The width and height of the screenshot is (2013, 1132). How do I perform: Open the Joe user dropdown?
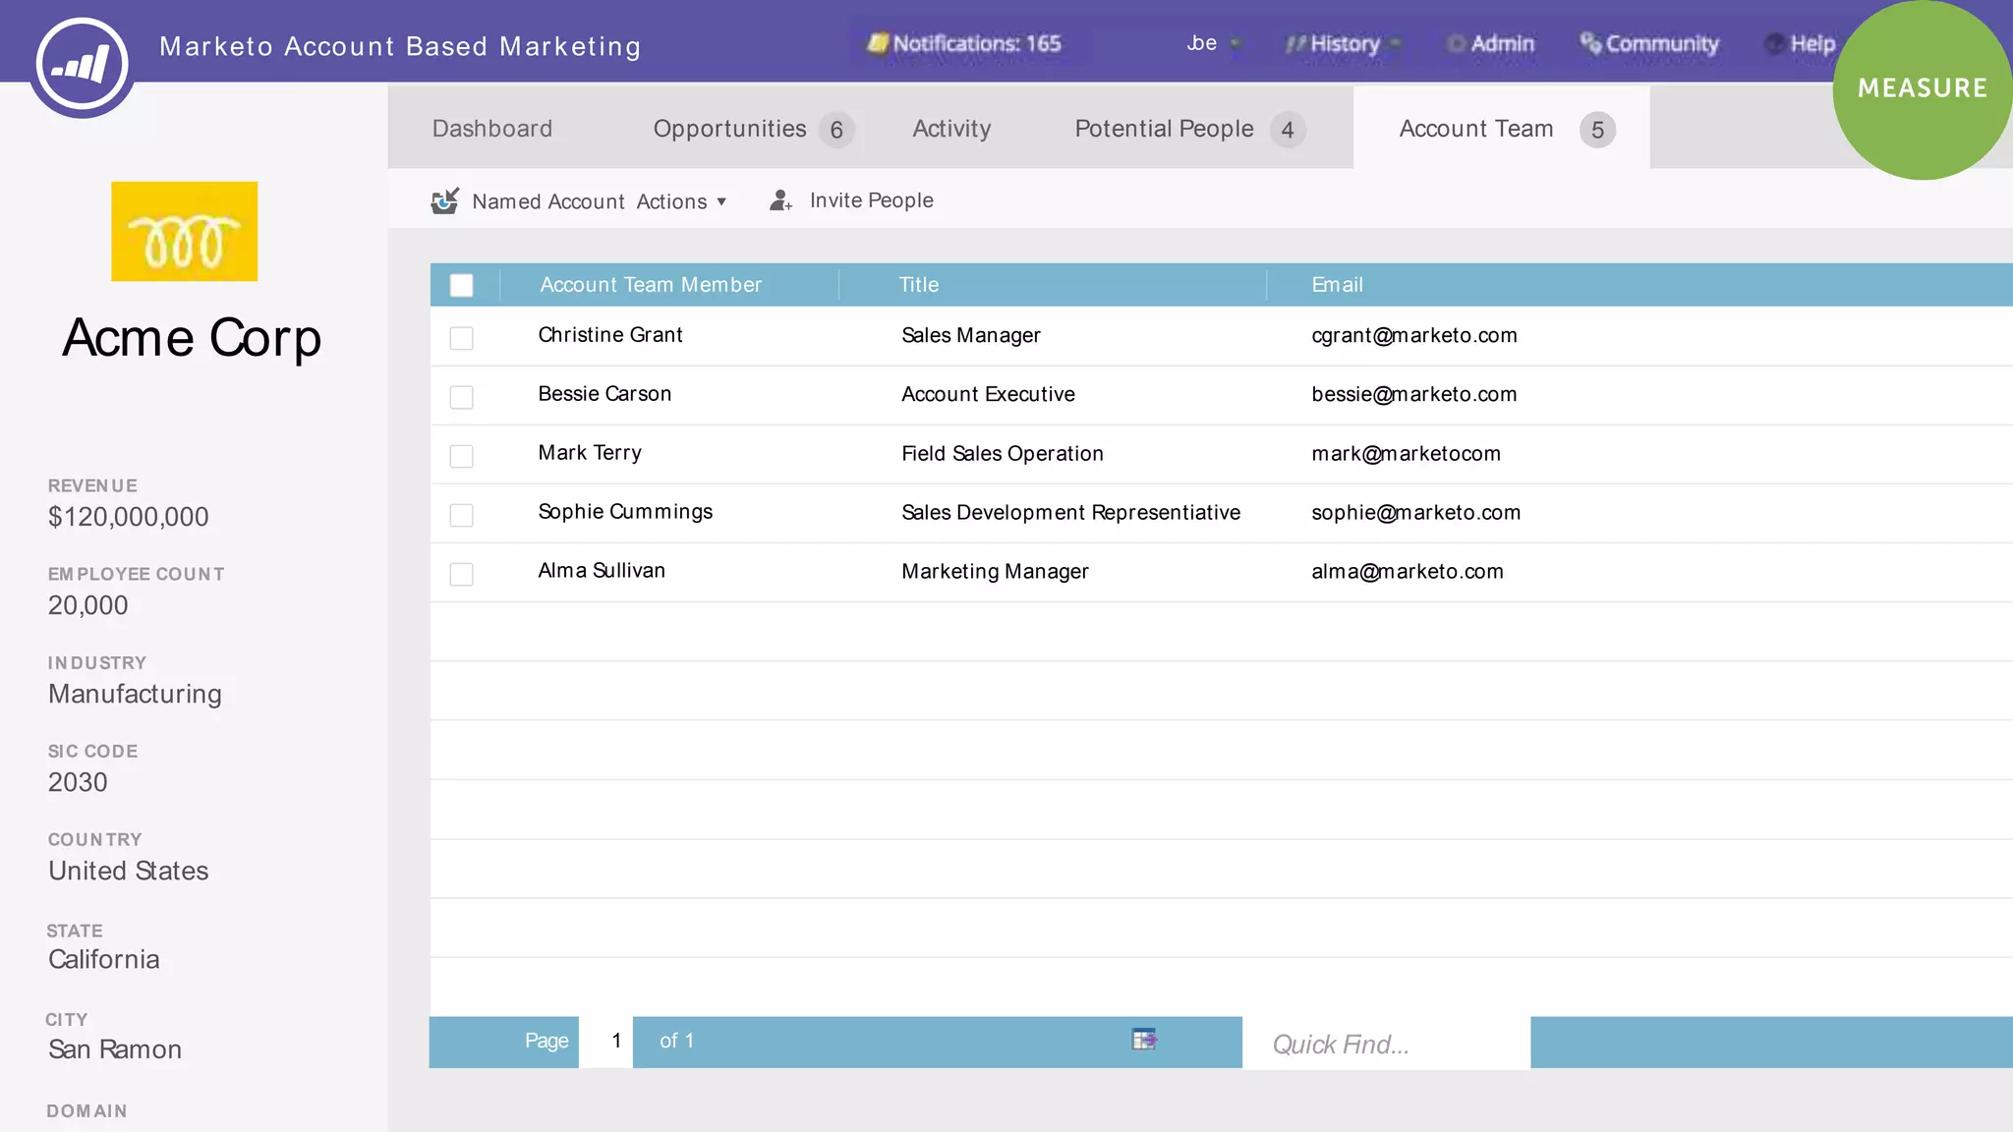click(1215, 43)
